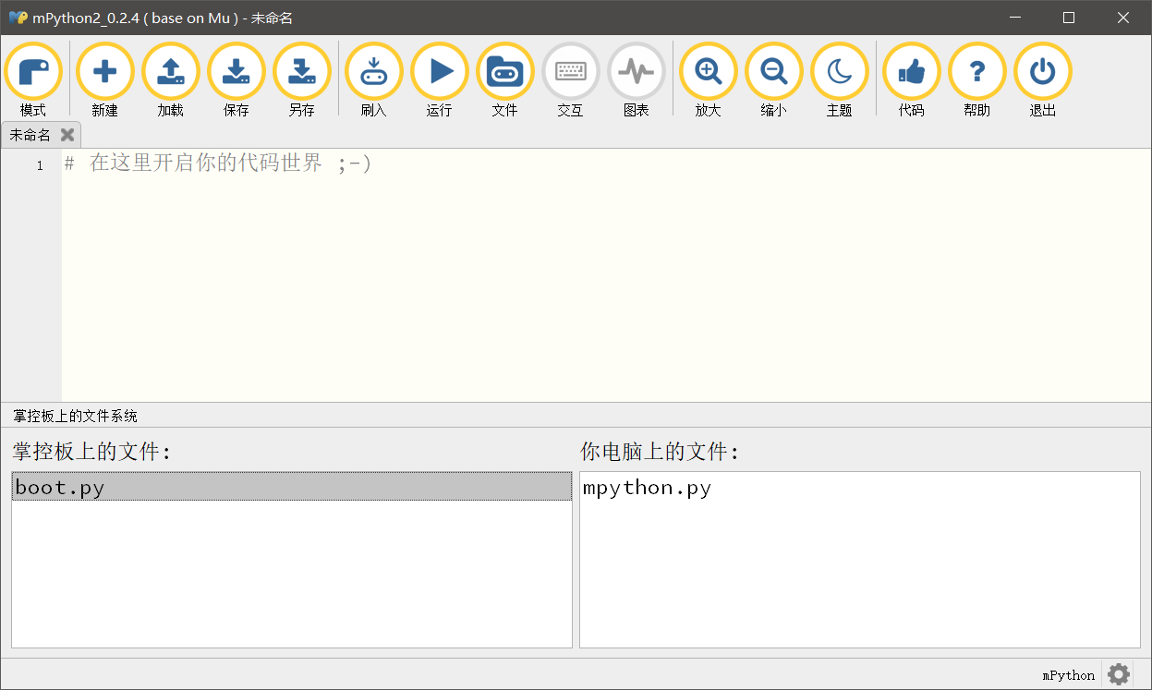
Task: Click 另存 to save as
Action: pyautogui.click(x=301, y=79)
